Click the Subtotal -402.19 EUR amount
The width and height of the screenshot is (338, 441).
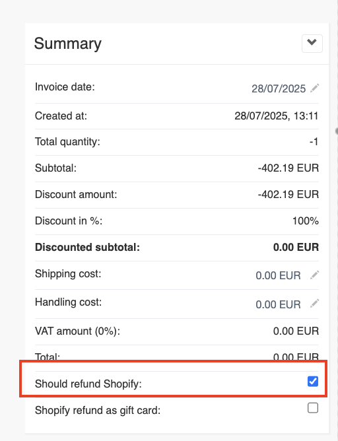click(288, 168)
